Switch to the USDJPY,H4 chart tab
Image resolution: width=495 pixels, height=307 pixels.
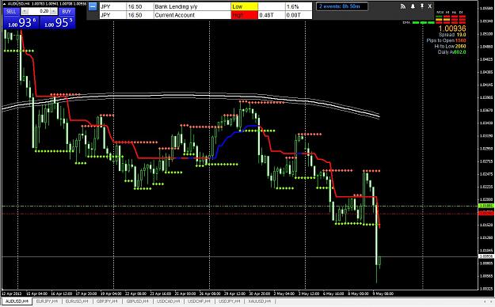230,301
